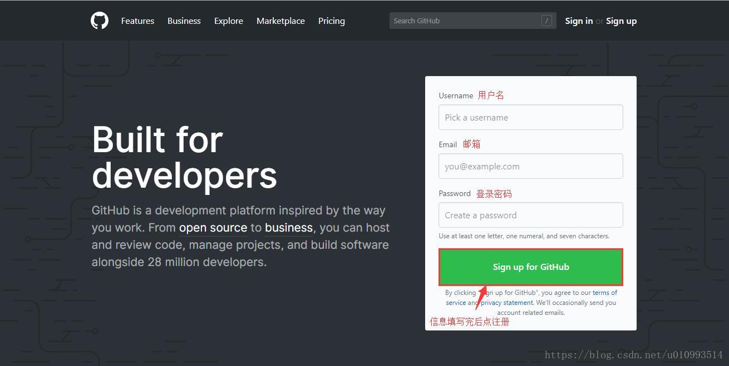
Task: Click the slash shortcut icon in search
Action: point(546,21)
